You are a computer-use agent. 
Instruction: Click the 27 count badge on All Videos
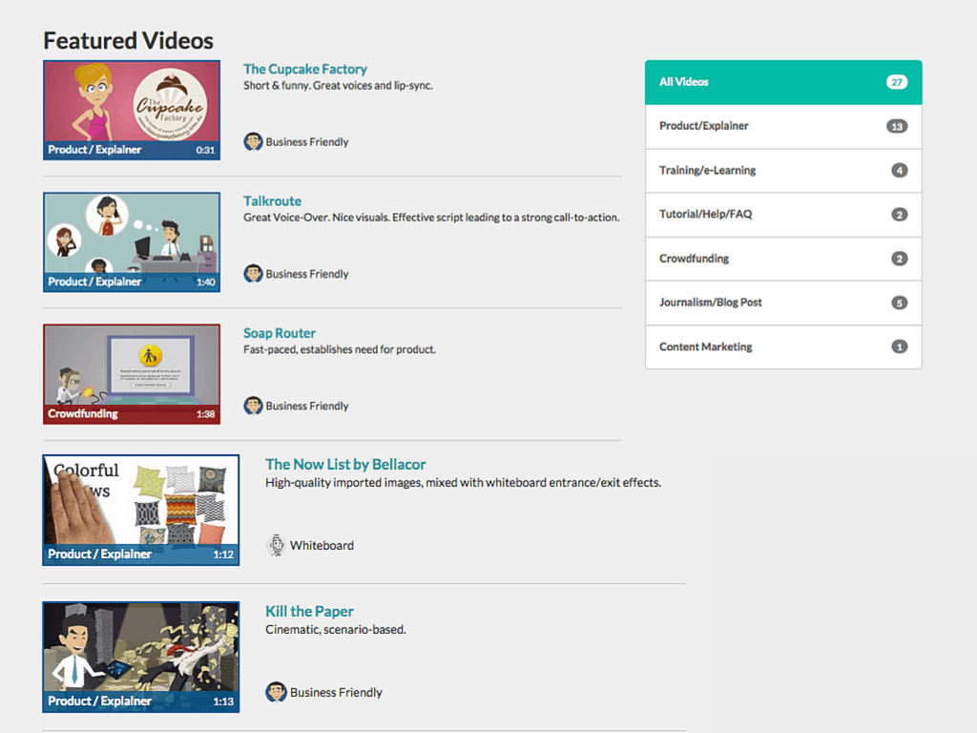click(897, 82)
